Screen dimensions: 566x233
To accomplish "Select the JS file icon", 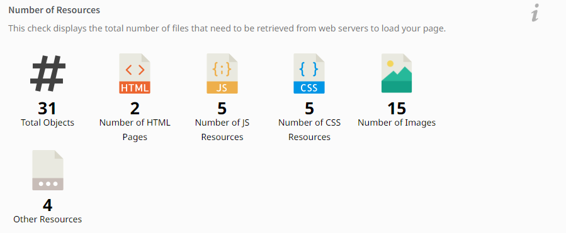I will point(222,73).
